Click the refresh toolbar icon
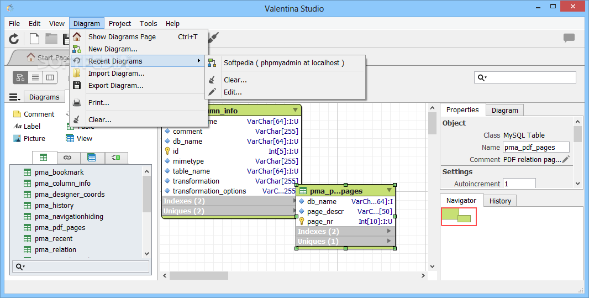The width and height of the screenshot is (589, 298). 14,39
